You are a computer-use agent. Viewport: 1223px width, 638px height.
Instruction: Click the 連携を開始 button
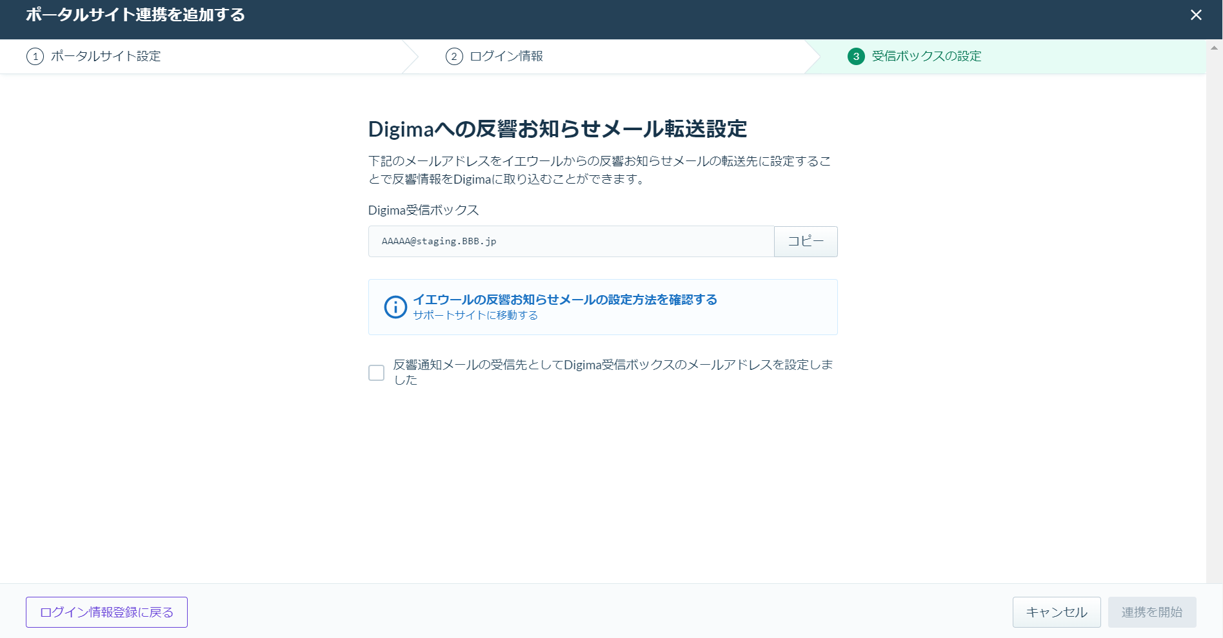[x=1152, y=612]
